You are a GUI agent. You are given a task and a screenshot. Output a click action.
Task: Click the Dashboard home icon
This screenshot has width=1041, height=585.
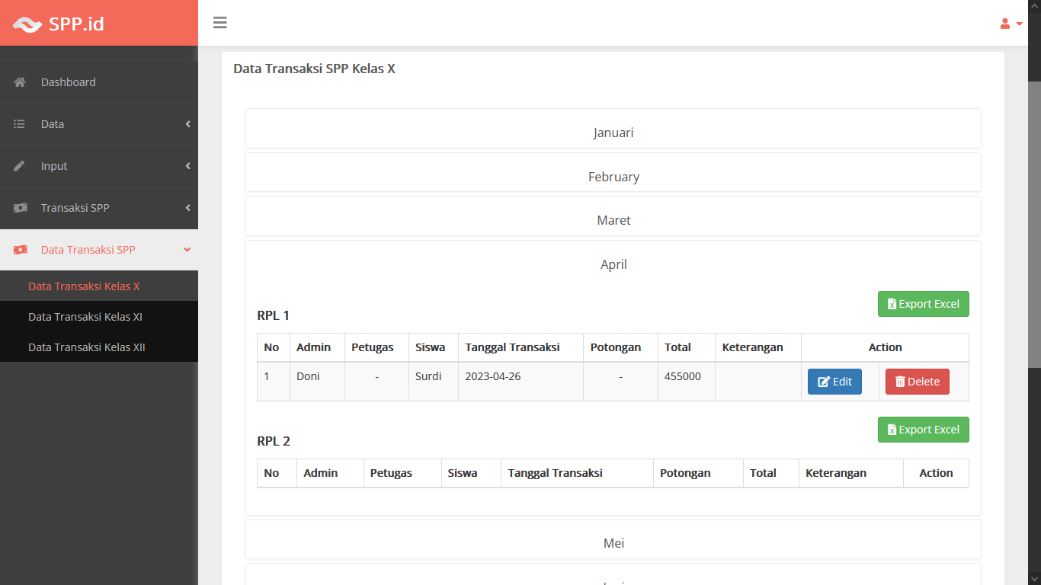tap(20, 82)
